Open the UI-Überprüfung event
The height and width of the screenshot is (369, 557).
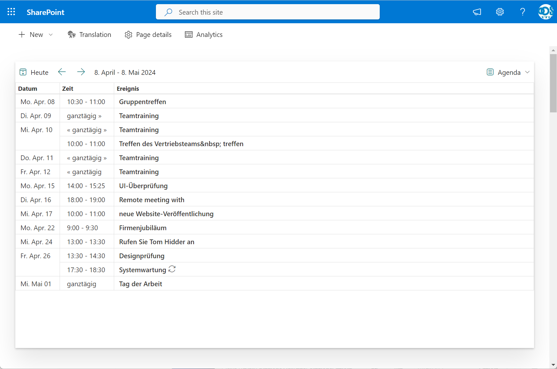pos(143,186)
